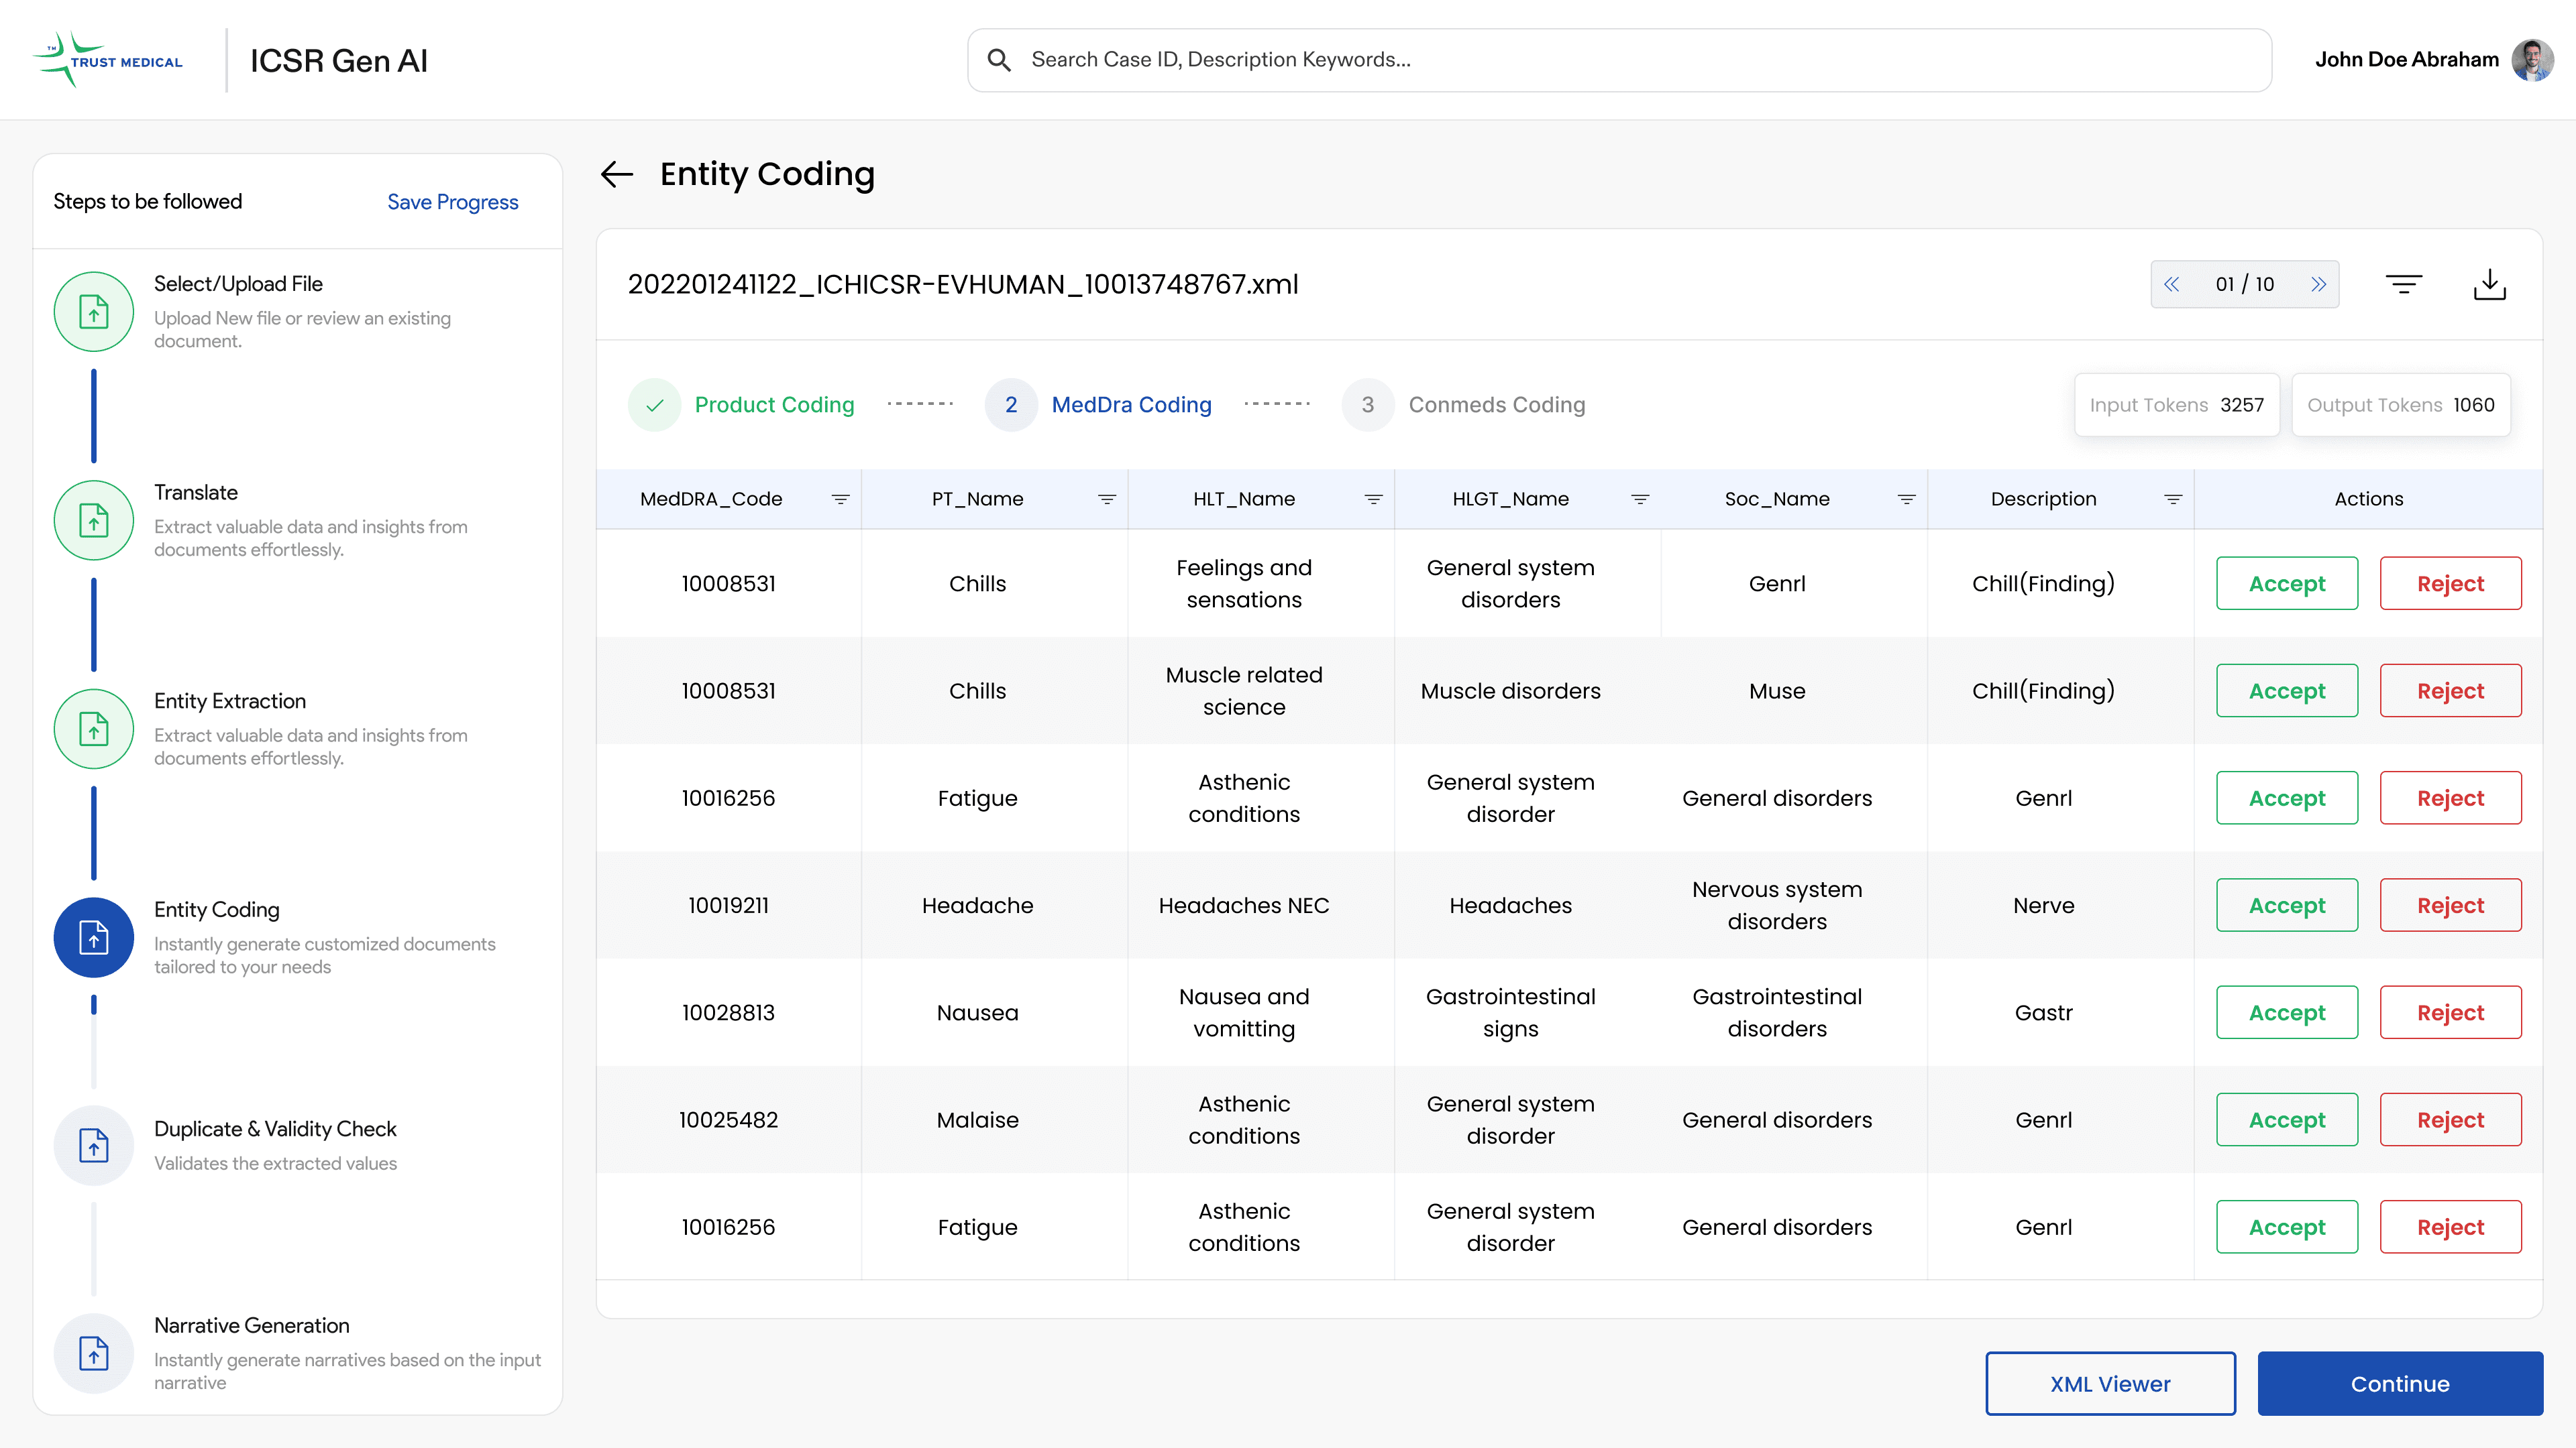Accept the Nausea row

[x=2287, y=1012]
